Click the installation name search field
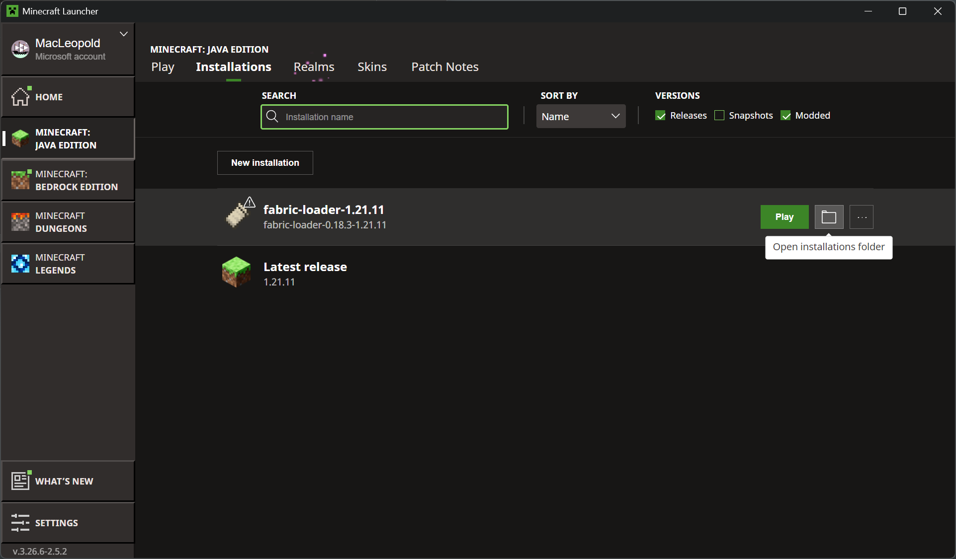The height and width of the screenshot is (559, 956). click(x=384, y=117)
